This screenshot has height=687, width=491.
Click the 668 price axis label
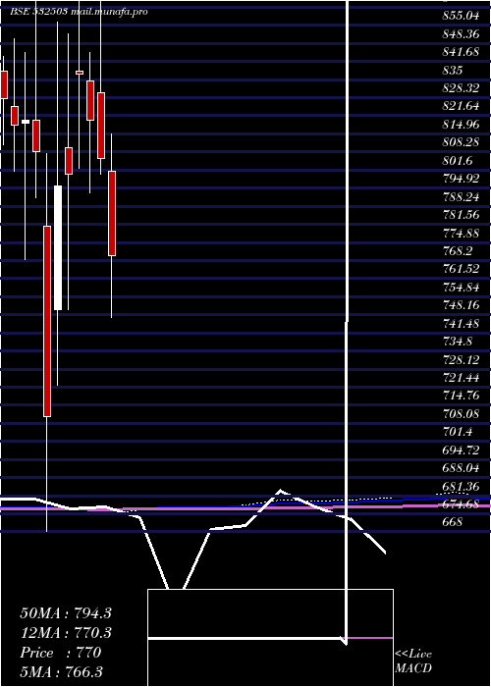[x=453, y=522]
